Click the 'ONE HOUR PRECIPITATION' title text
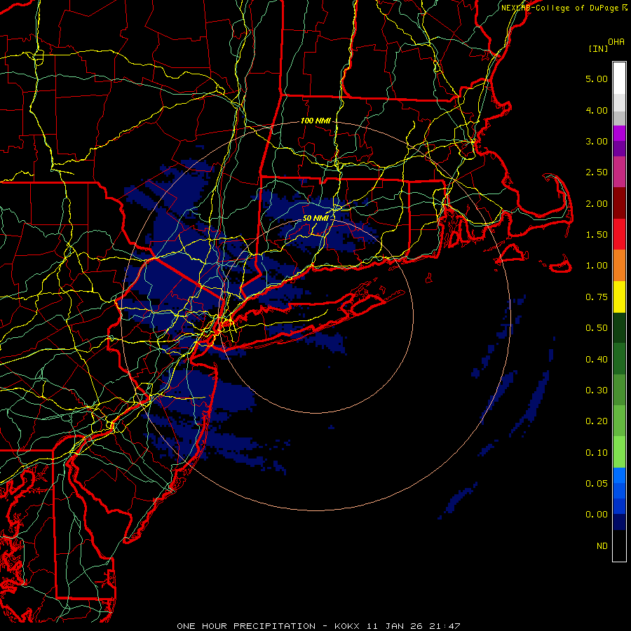Image resolution: width=631 pixels, height=631 pixels. (x=246, y=626)
